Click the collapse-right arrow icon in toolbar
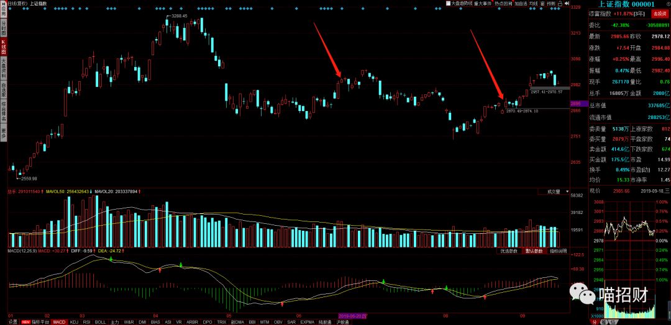 [567, 4]
